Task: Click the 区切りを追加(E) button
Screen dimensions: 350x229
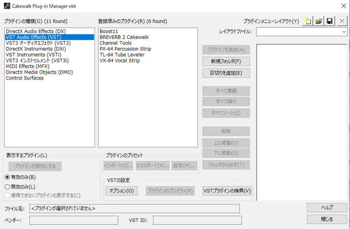Action: tap(226, 73)
